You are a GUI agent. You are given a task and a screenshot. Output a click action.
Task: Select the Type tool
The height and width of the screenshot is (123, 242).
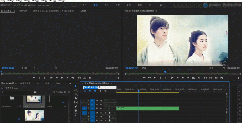(x=76, y=114)
